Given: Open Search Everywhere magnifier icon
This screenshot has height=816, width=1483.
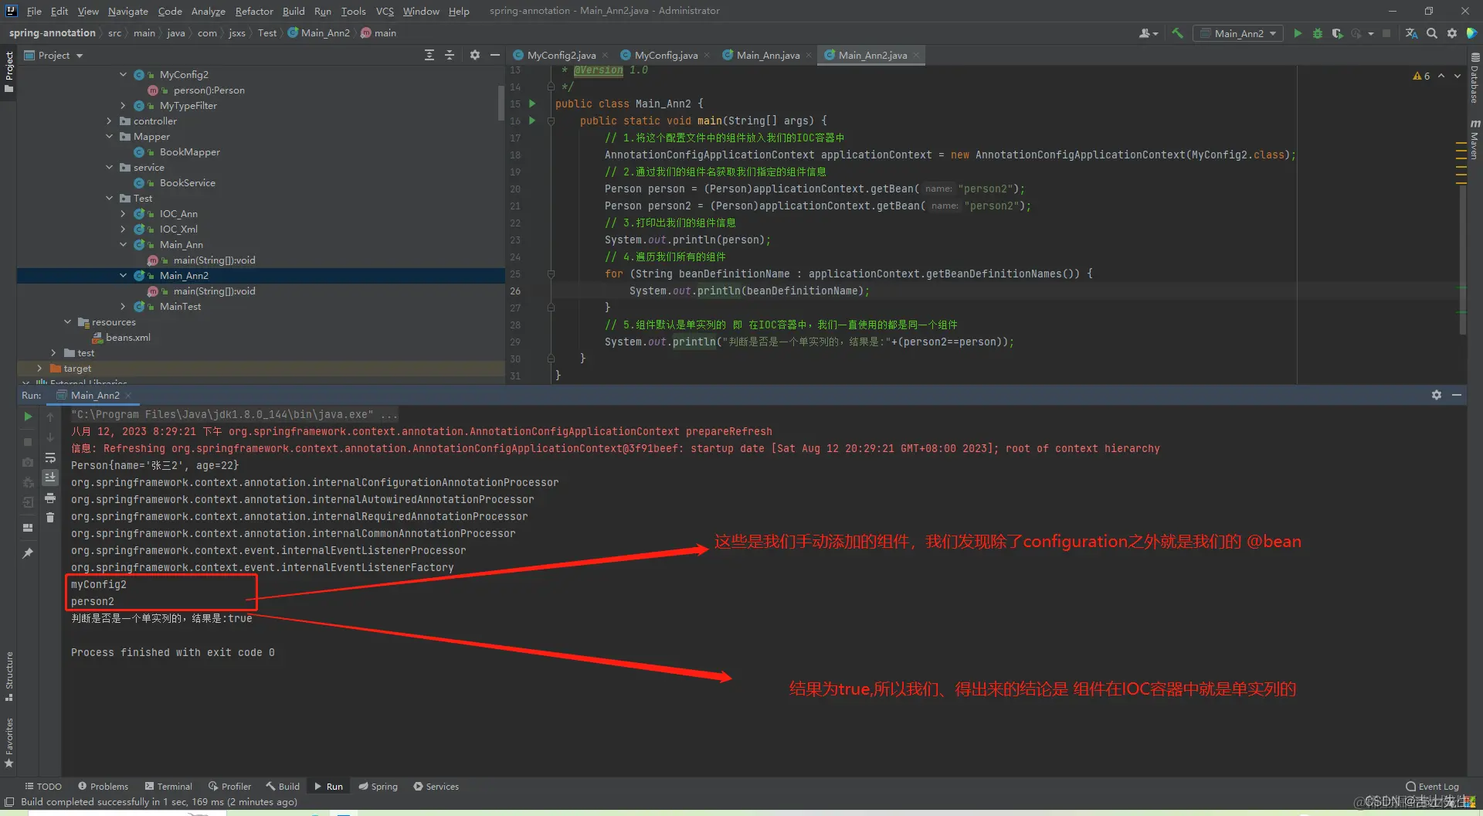Looking at the screenshot, I should coord(1432,33).
